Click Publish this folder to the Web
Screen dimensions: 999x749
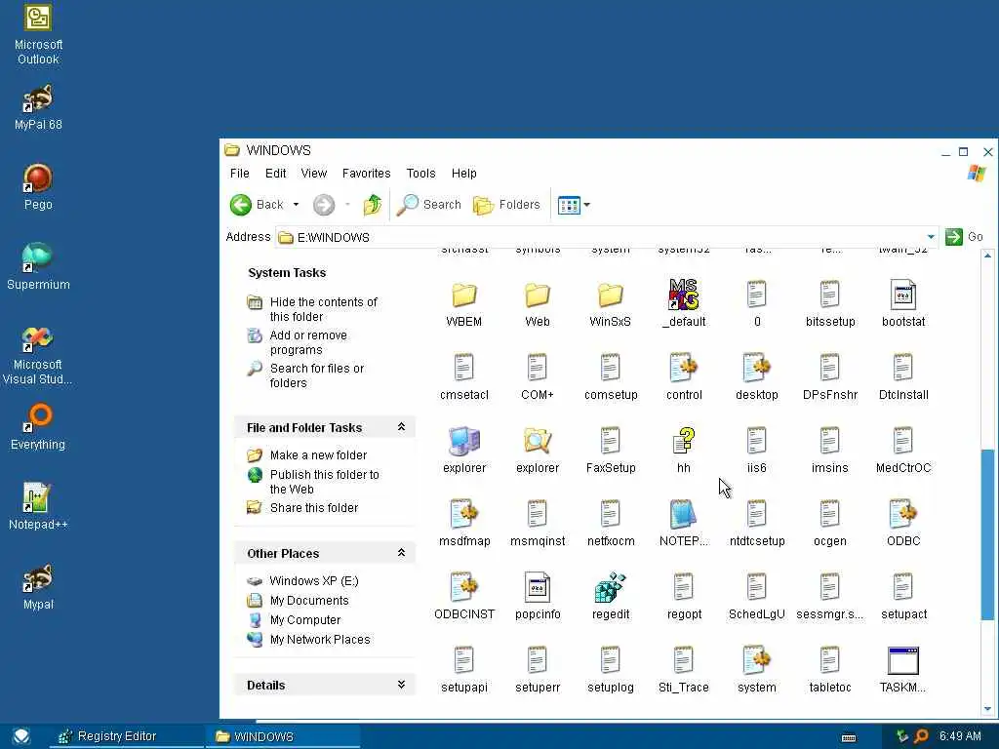(x=324, y=482)
